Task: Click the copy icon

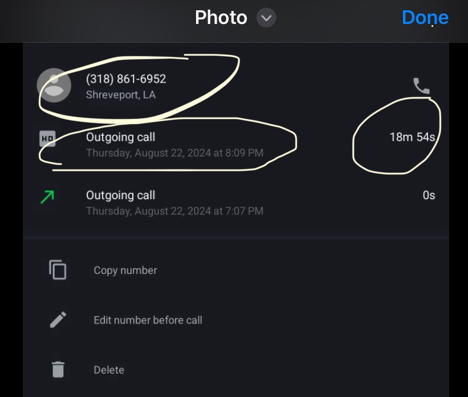Action: click(x=58, y=270)
